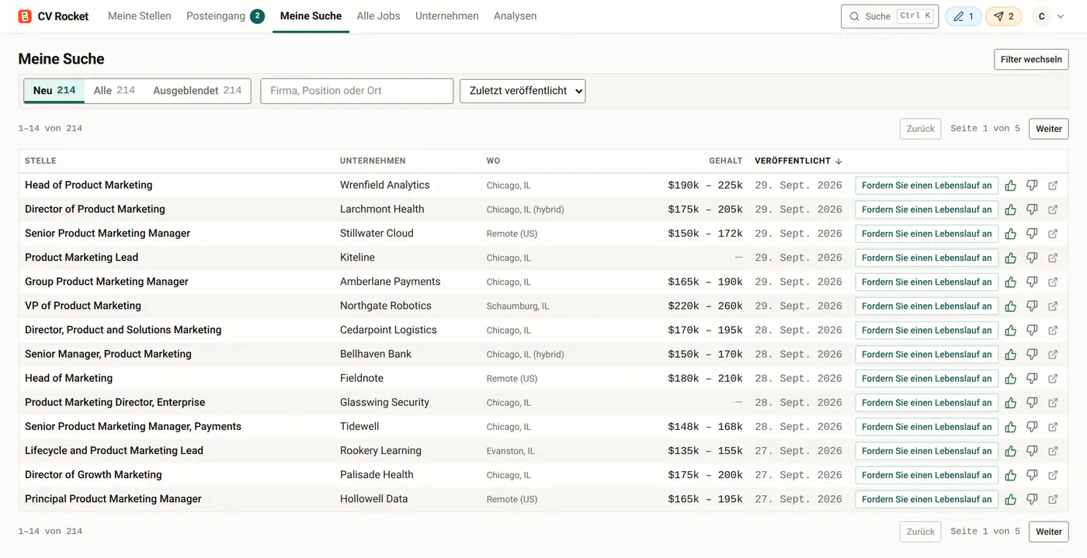Screen dimensions: 1087x558
Task: Switch to the Alle 214 filter tab
Action: (114, 90)
